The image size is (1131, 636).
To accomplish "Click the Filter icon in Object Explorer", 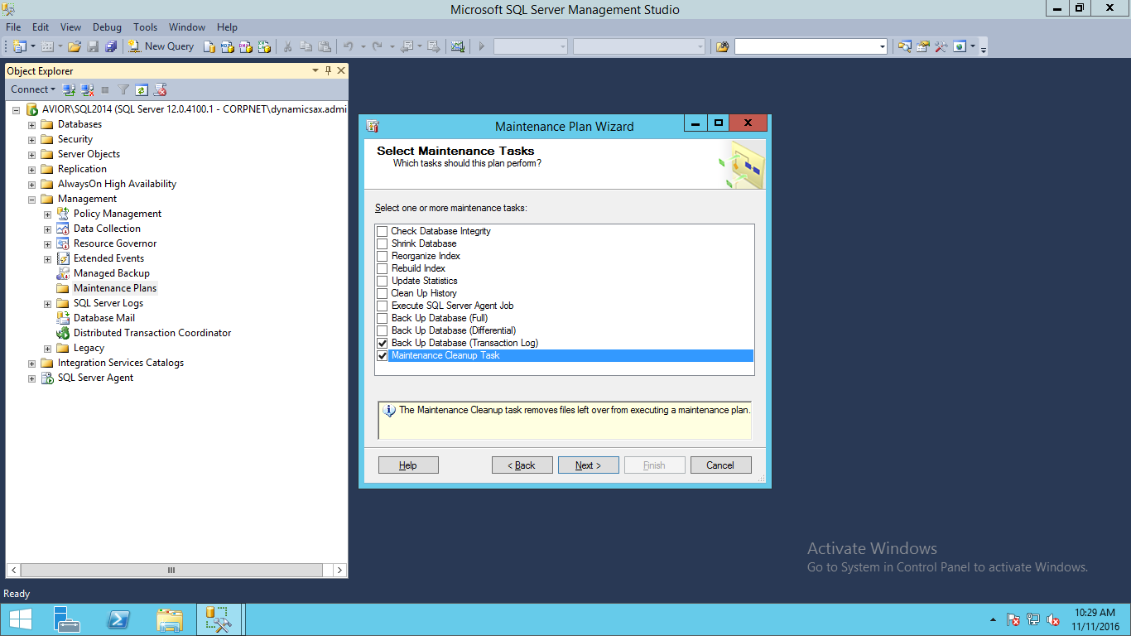I will [123, 89].
